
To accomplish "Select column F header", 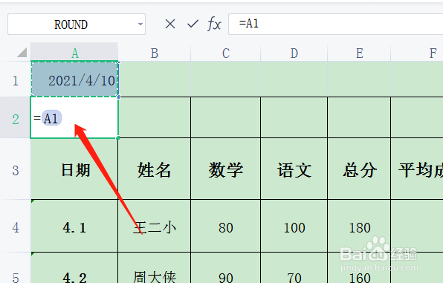I will coord(417,53).
